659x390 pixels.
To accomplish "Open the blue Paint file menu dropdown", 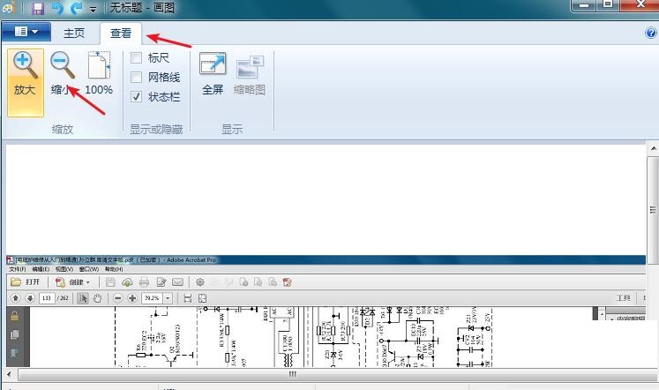I will click(26, 33).
